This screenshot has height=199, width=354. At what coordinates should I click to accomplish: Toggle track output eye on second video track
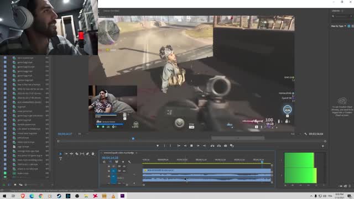[124, 171]
